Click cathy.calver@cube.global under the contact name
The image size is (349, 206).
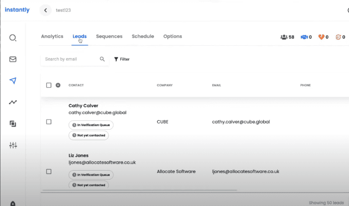click(x=97, y=112)
